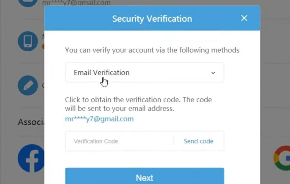The width and height of the screenshot is (290, 184).
Task: Click the blue mobile phone icon
Action: click(28, 41)
